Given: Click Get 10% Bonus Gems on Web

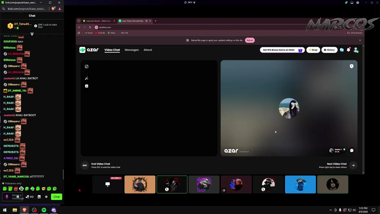Looking at the screenshot, I should point(282,50).
